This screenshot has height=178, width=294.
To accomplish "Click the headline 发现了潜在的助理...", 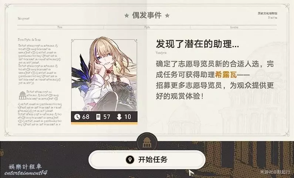I will [x=197, y=44].
